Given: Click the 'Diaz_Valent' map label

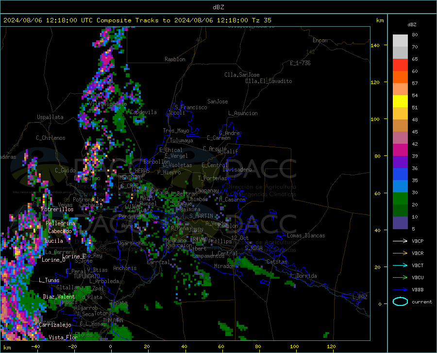Looking at the screenshot, I should coord(59,297).
